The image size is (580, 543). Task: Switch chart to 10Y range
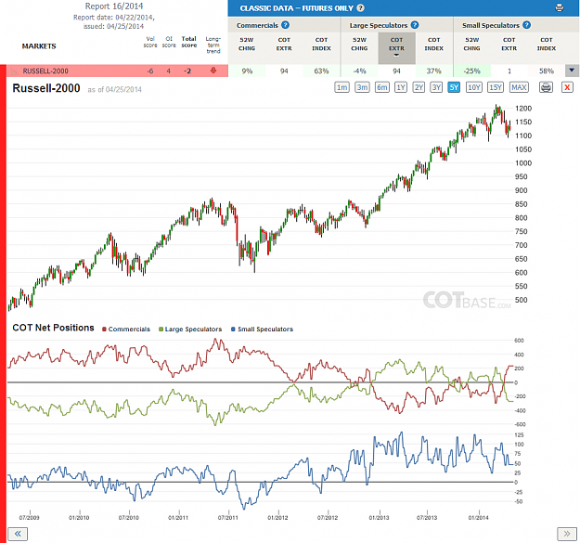coord(474,87)
